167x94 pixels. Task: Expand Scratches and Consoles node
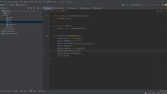(1, 33)
